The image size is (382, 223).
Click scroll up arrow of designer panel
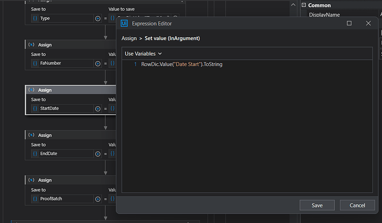tap(294, 4)
